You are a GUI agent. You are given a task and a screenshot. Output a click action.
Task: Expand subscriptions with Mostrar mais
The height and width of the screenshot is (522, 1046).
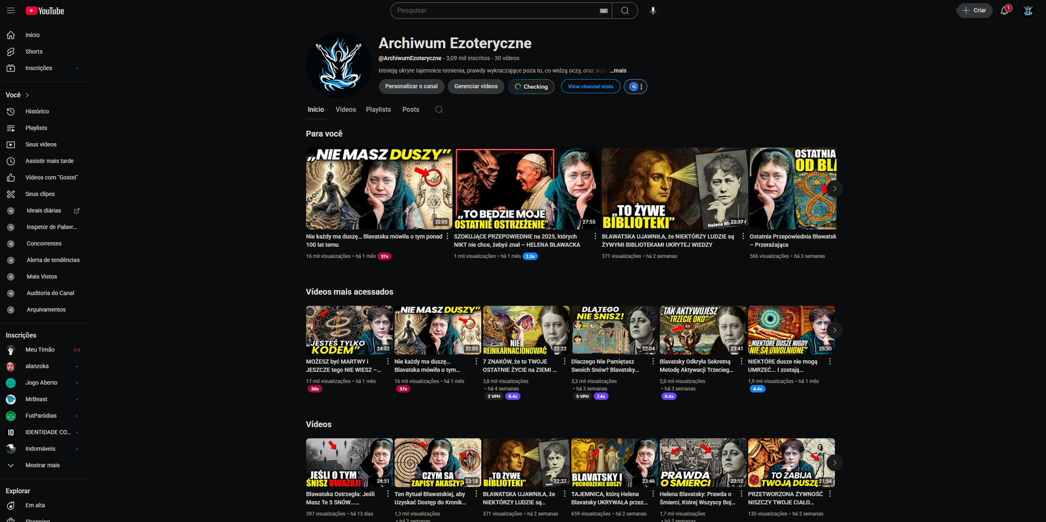click(x=43, y=465)
